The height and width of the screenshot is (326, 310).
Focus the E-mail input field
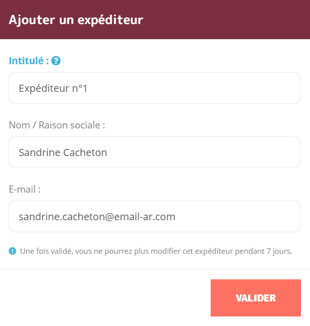pyautogui.click(x=154, y=217)
